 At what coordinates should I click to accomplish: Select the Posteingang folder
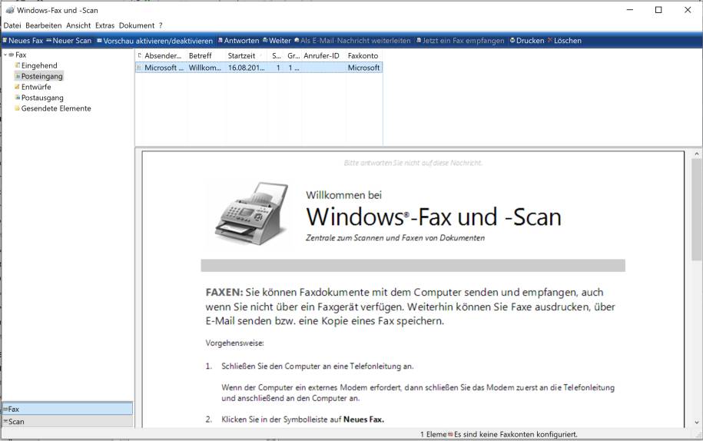coord(41,76)
